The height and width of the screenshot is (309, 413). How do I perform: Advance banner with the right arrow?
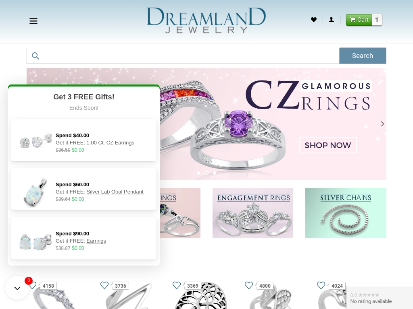click(x=382, y=124)
